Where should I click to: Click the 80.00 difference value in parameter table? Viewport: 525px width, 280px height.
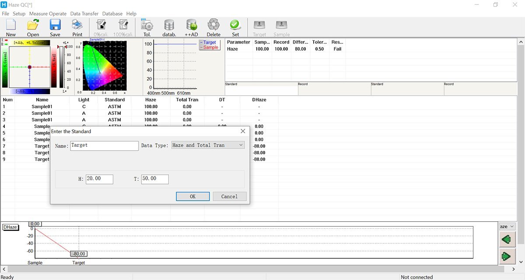[300, 49]
